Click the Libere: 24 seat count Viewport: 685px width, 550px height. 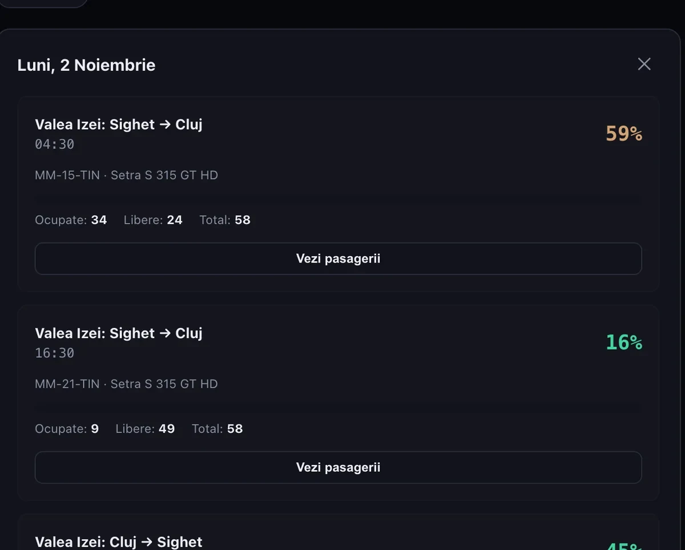point(153,220)
